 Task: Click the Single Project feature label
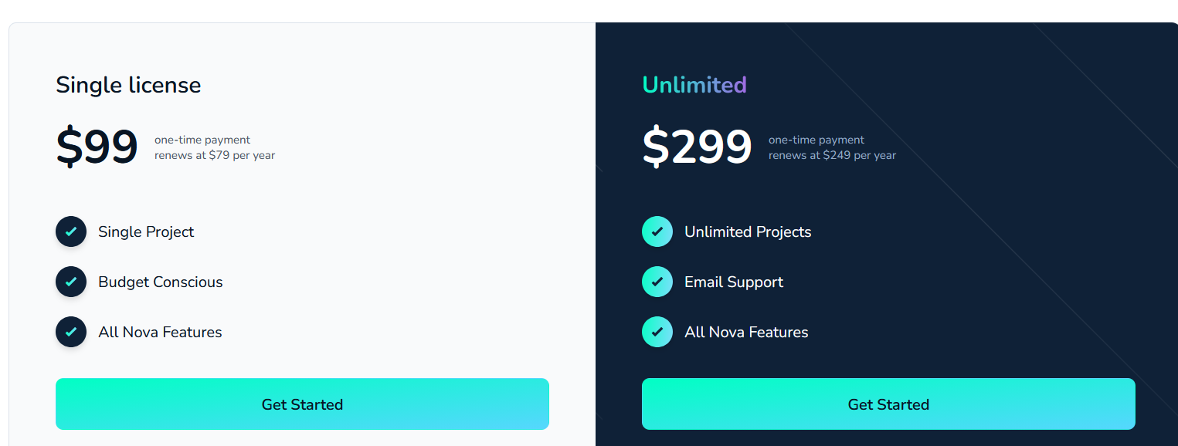(146, 231)
